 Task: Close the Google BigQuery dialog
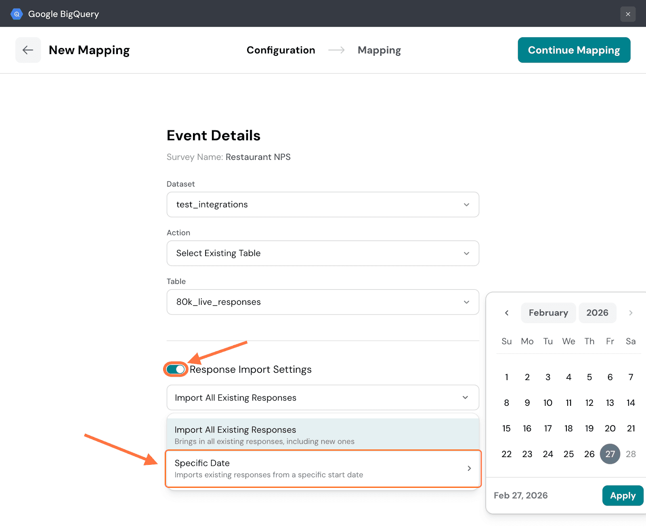[x=628, y=14]
